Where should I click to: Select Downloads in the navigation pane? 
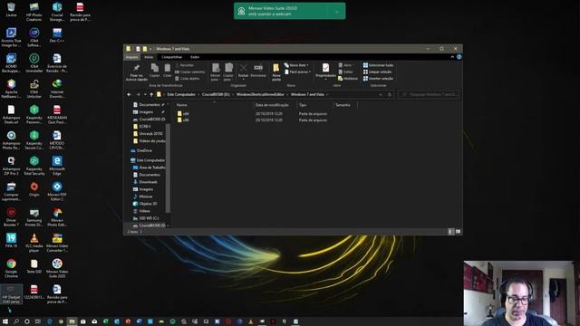(x=145, y=182)
